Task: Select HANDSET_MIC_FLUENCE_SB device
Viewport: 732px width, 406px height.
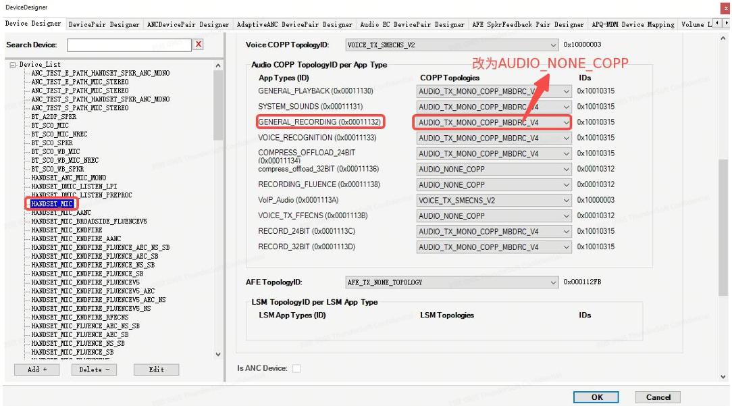Action: pos(72,352)
